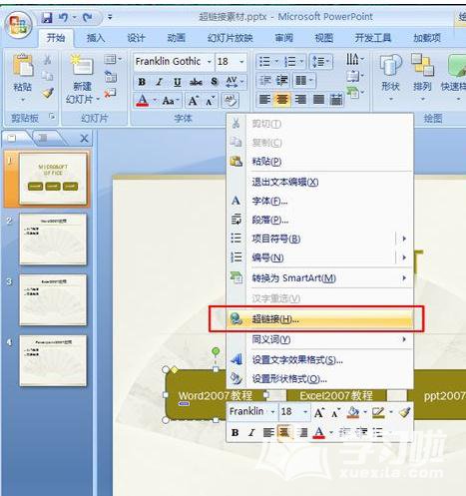This screenshot has width=466, height=496.
Task: Open Arrange (排列) menu
Action: pyautogui.click(x=422, y=78)
